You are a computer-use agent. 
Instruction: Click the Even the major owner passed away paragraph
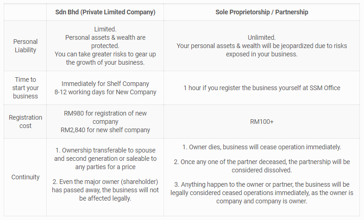[x=105, y=190]
